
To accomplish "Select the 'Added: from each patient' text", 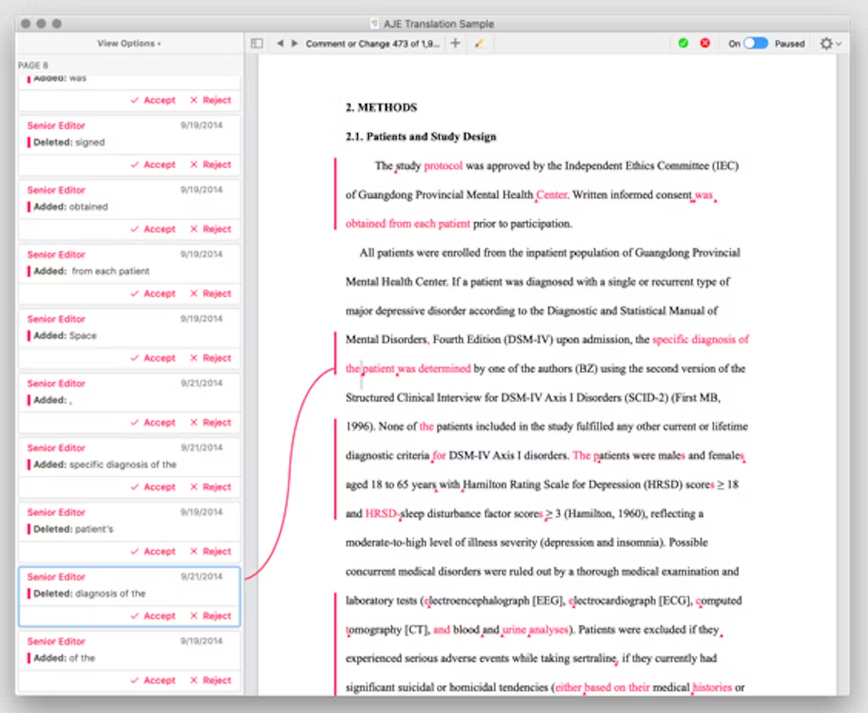I will [91, 271].
